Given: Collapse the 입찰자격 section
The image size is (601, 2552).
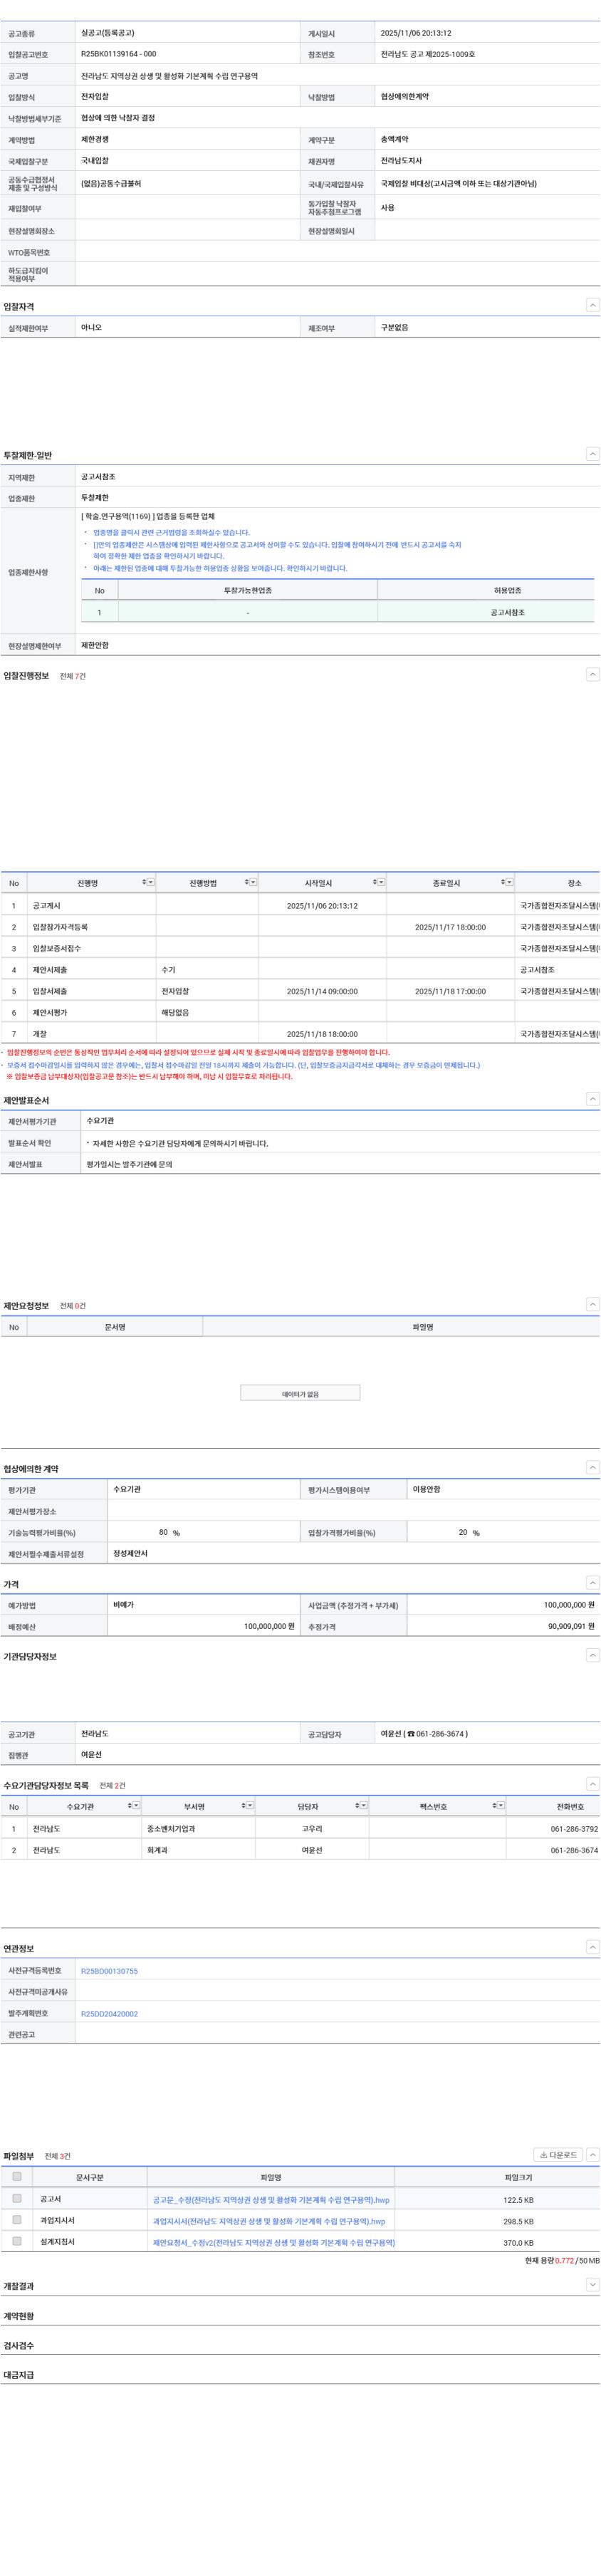Looking at the screenshot, I should [x=592, y=305].
